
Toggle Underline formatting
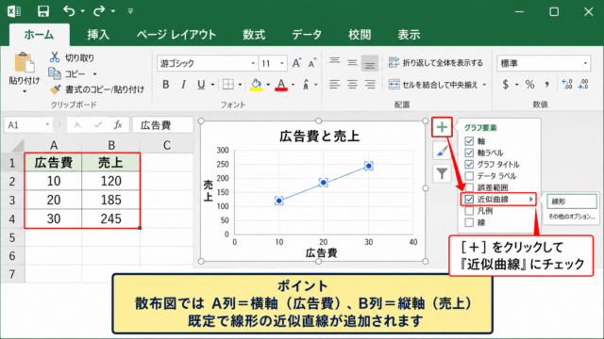(x=201, y=84)
